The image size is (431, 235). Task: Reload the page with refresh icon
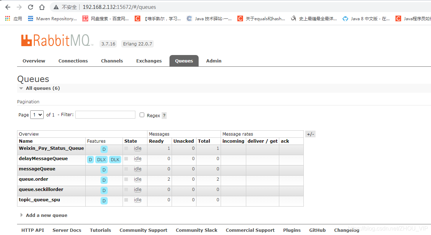point(31,7)
